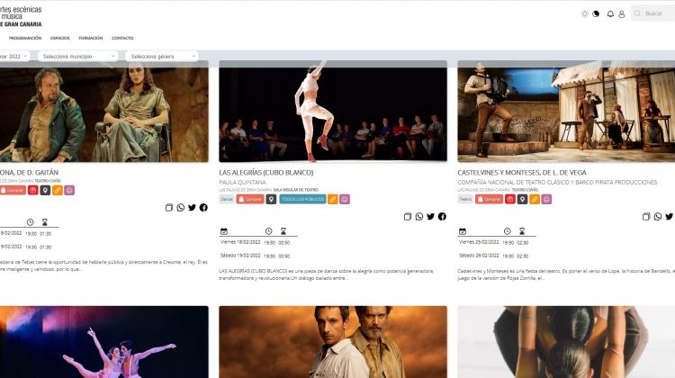Click the orange link icon for Castelvines

pyautogui.click(x=535, y=199)
